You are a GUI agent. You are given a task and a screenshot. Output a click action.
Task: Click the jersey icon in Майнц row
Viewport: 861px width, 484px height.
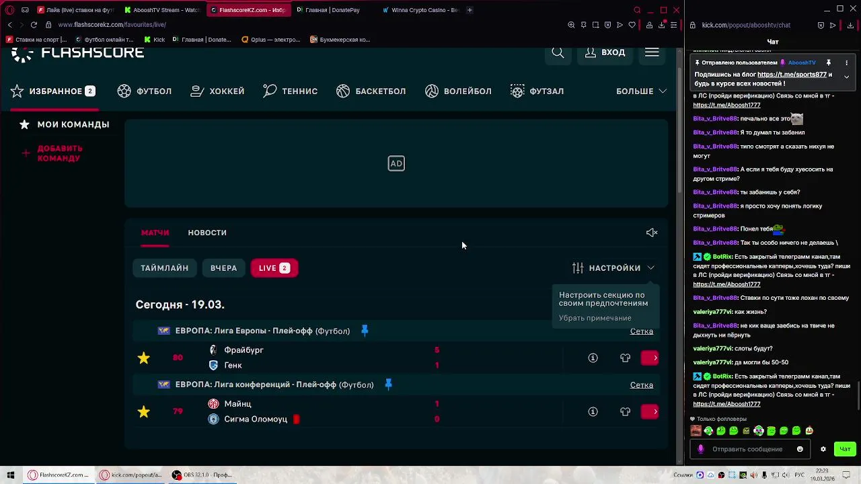(625, 412)
